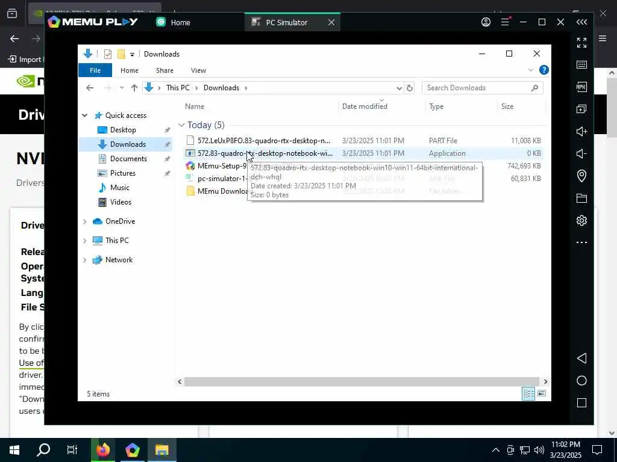Viewport: 617px width, 462px height.
Task: Open address bar history dropdown
Action: click(399, 88)
